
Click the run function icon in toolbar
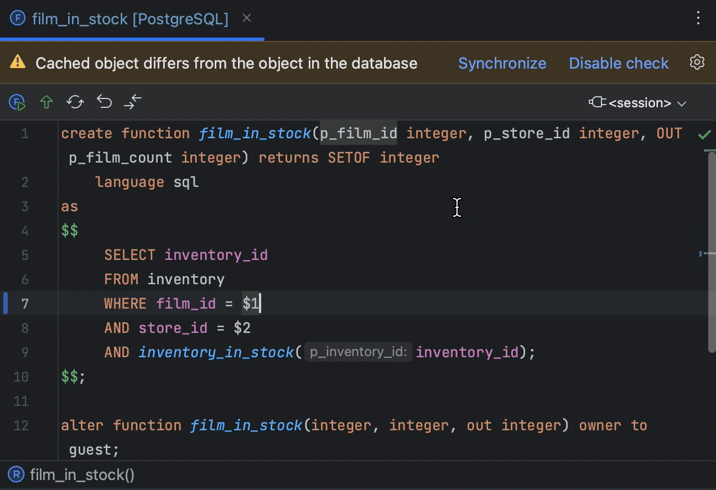point(17,102)
